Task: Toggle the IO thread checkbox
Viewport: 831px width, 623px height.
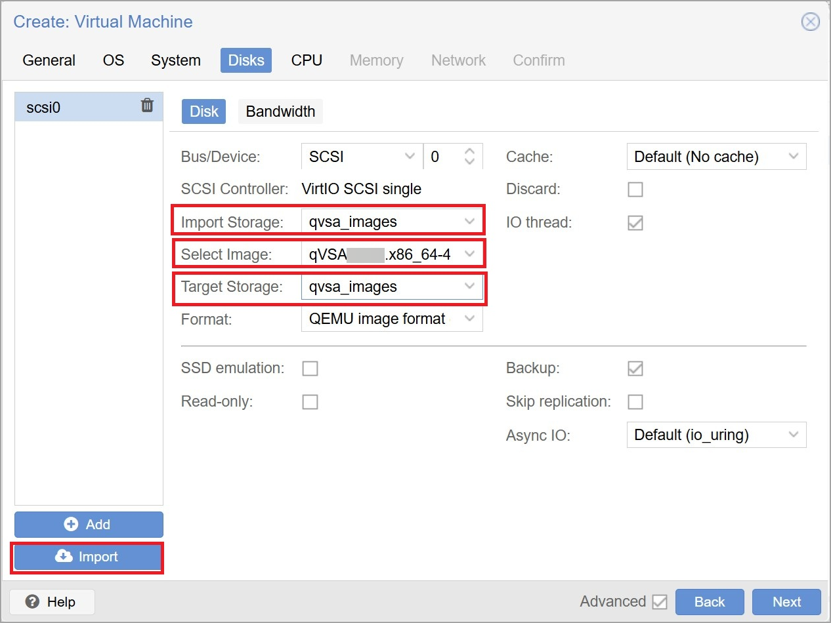Action: pyautogui.click(x=635, y=223)
